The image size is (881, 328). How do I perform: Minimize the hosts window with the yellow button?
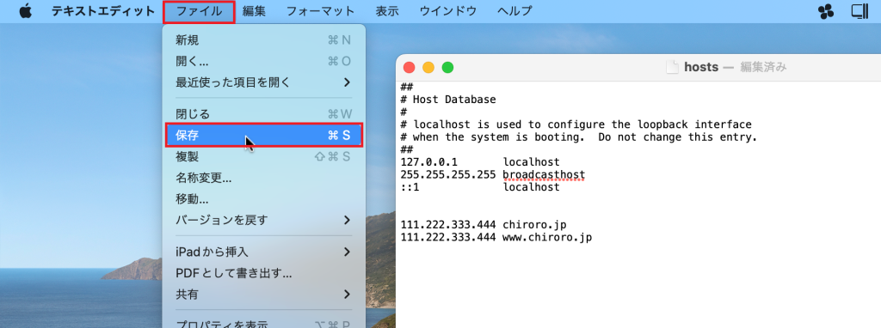(x=428, y=67)
